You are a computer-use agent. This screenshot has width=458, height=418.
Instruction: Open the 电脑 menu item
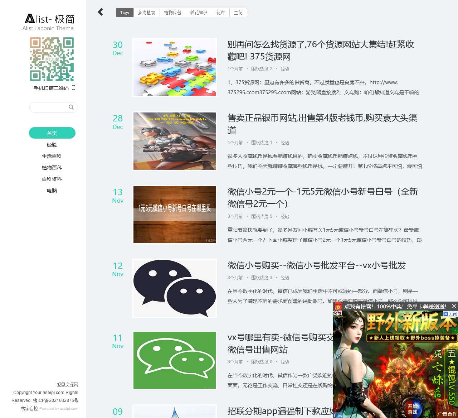[x=52, y=191]
